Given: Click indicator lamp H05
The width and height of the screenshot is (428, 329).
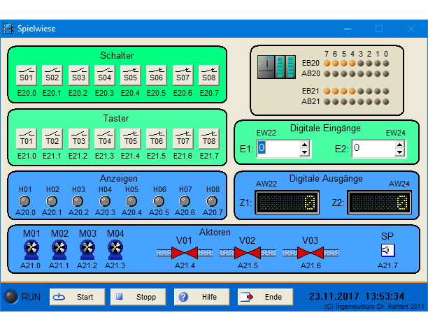Looking at the screenshot, I should coord(131,201).
